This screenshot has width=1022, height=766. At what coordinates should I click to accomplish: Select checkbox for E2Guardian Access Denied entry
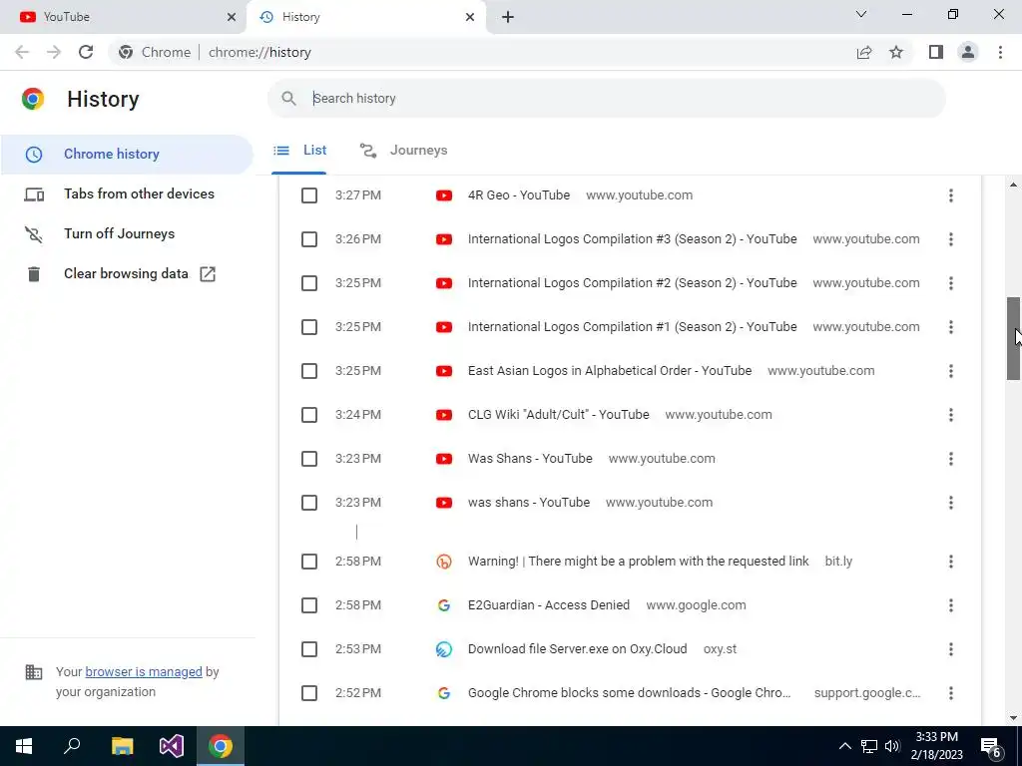pos(309,605)
